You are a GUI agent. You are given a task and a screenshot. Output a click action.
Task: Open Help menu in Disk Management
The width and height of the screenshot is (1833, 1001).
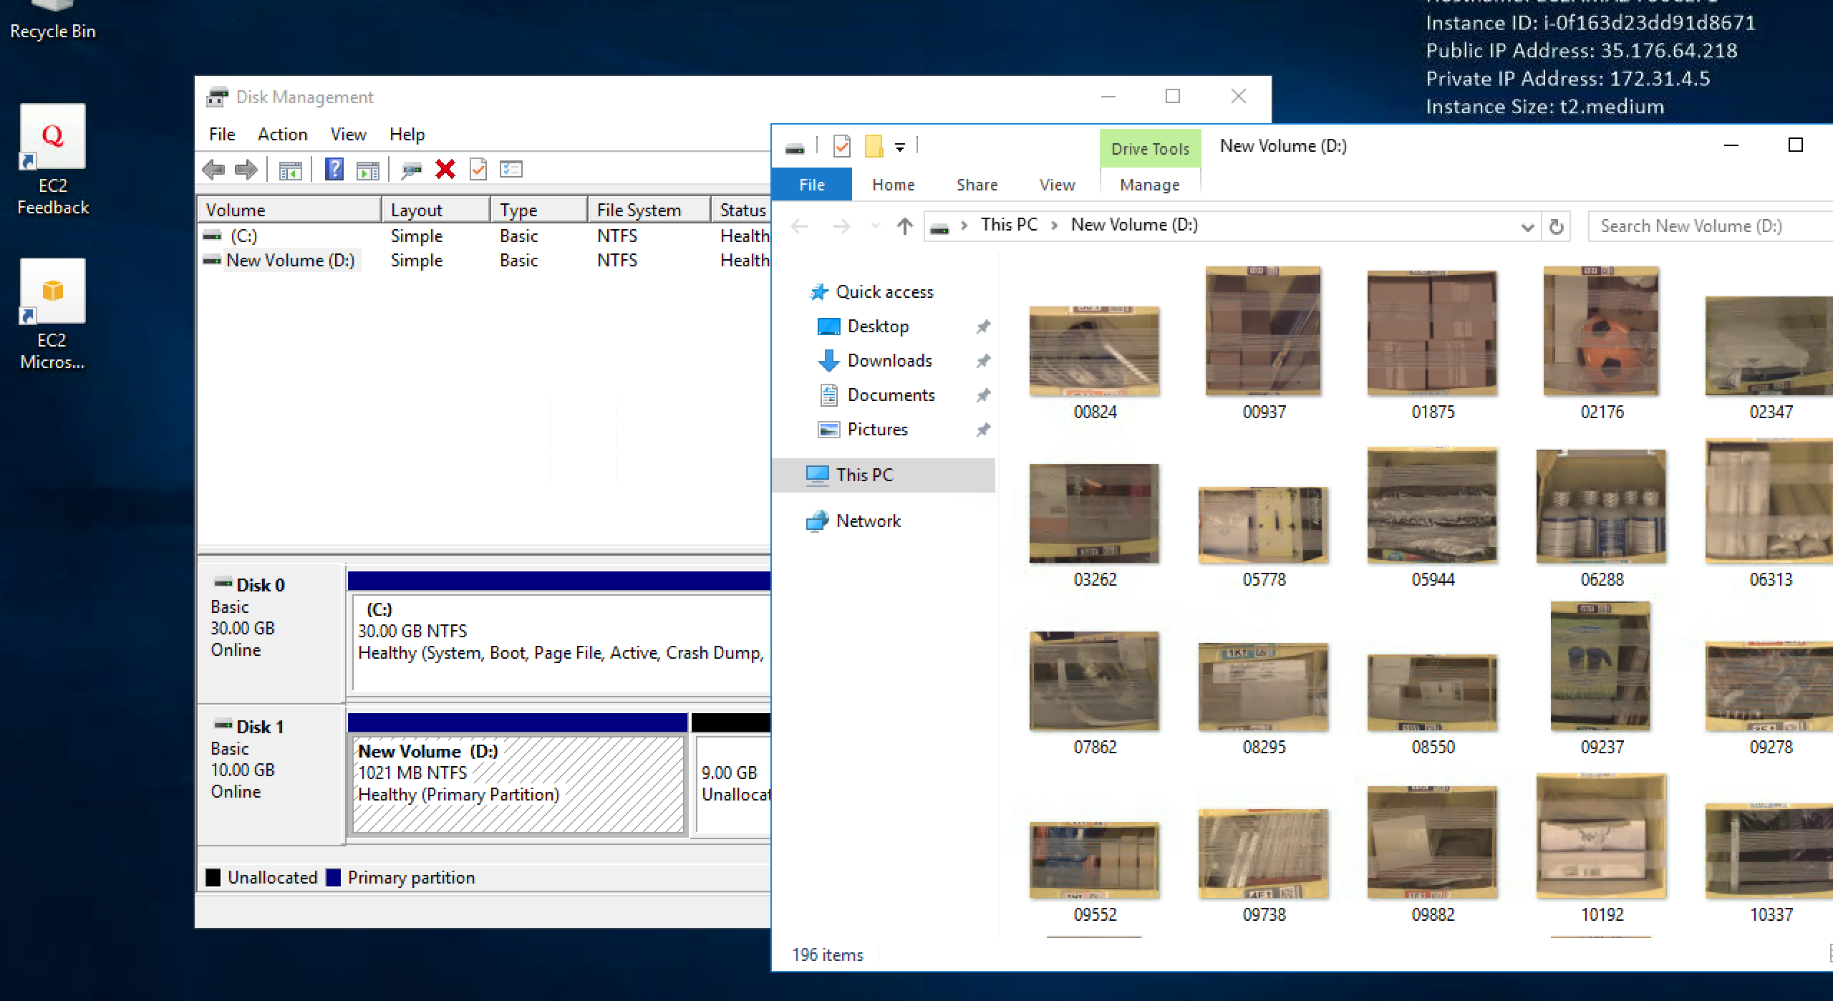coord(407,135)
